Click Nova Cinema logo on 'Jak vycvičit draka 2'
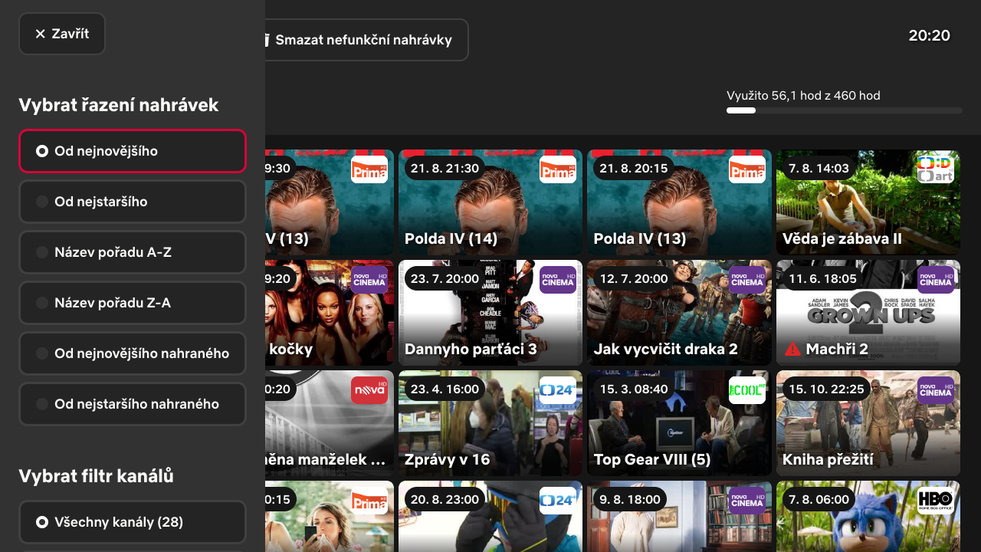Screen dimensions: 981x552 [746, 280]
